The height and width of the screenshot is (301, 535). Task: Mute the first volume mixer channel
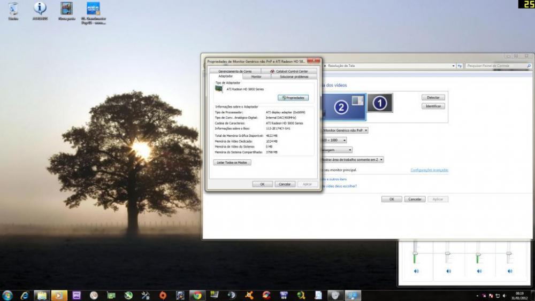[x=416, y=271]
